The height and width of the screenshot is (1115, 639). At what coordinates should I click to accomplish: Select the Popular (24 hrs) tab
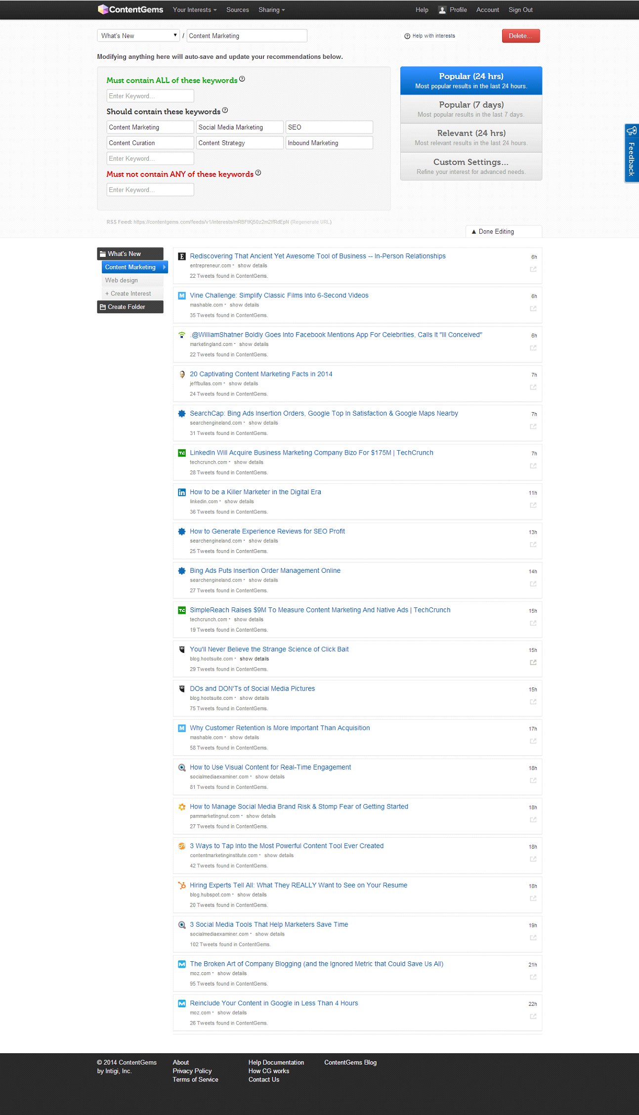pyautogui.click(x=471, y=81)
